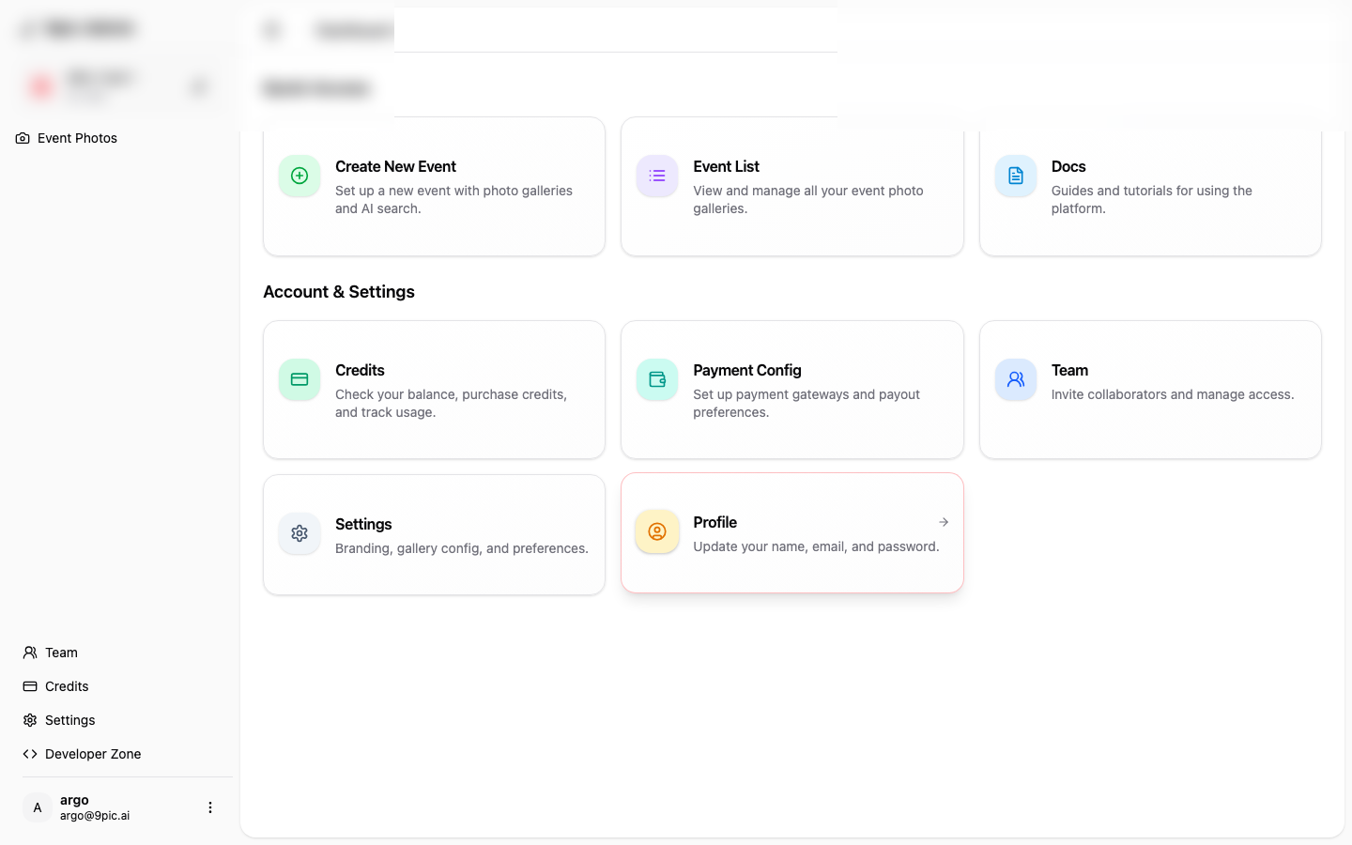
Task: Click the arrow on the Profile card
Action: click(x=944, y=522)
